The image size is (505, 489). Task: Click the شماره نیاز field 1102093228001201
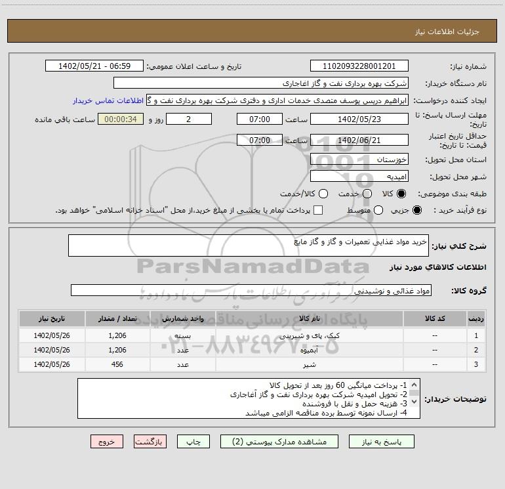[x=359, y=66]
